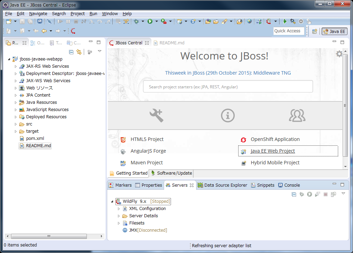
Task: Select pom.xml in Project Explorer
Action: (x=35, y=139)
